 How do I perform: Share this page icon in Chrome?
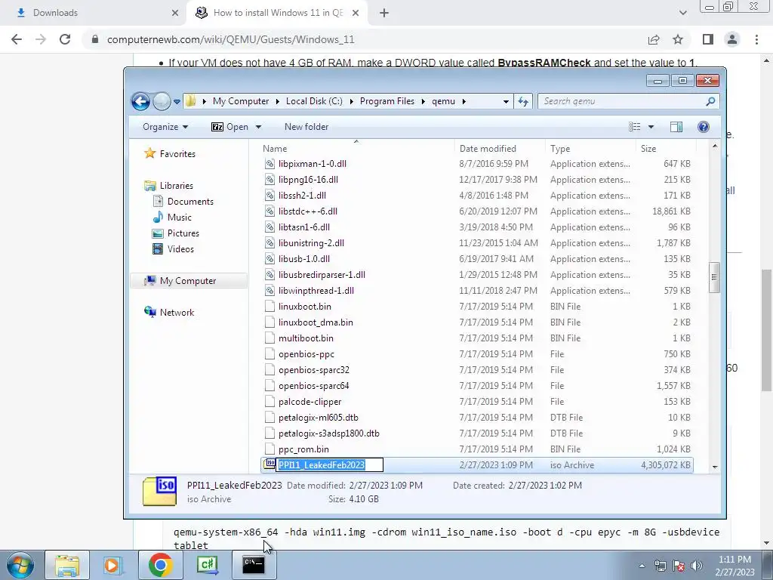point(654,39)
